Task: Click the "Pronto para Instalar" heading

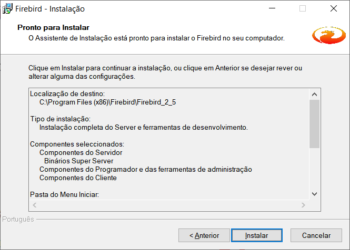Action: point(53,27)
